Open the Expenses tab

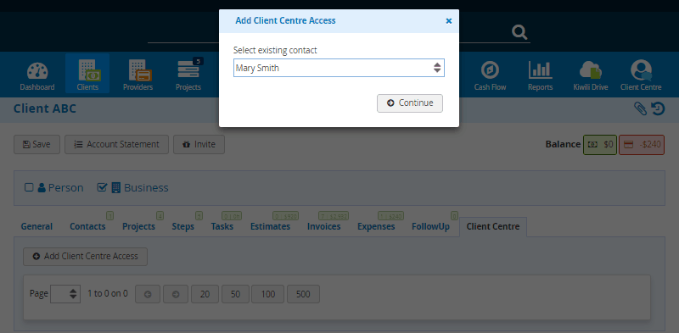pos(376,226)
